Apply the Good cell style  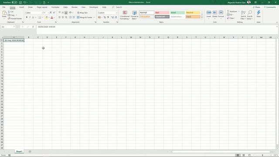[177, 13]
